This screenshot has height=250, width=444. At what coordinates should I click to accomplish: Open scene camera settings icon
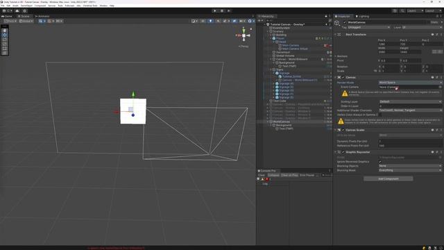point(241,21)
